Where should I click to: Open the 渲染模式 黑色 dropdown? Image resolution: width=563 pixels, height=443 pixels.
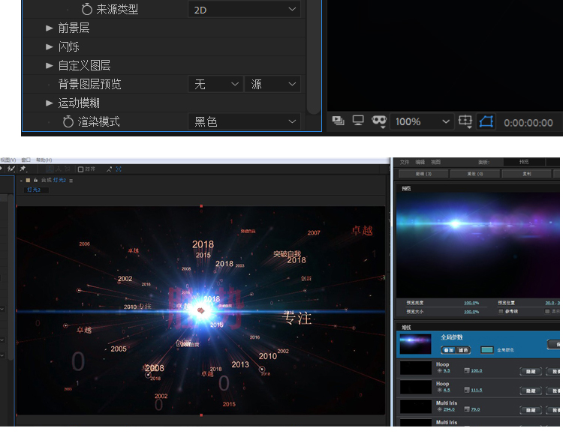[245, 122]
